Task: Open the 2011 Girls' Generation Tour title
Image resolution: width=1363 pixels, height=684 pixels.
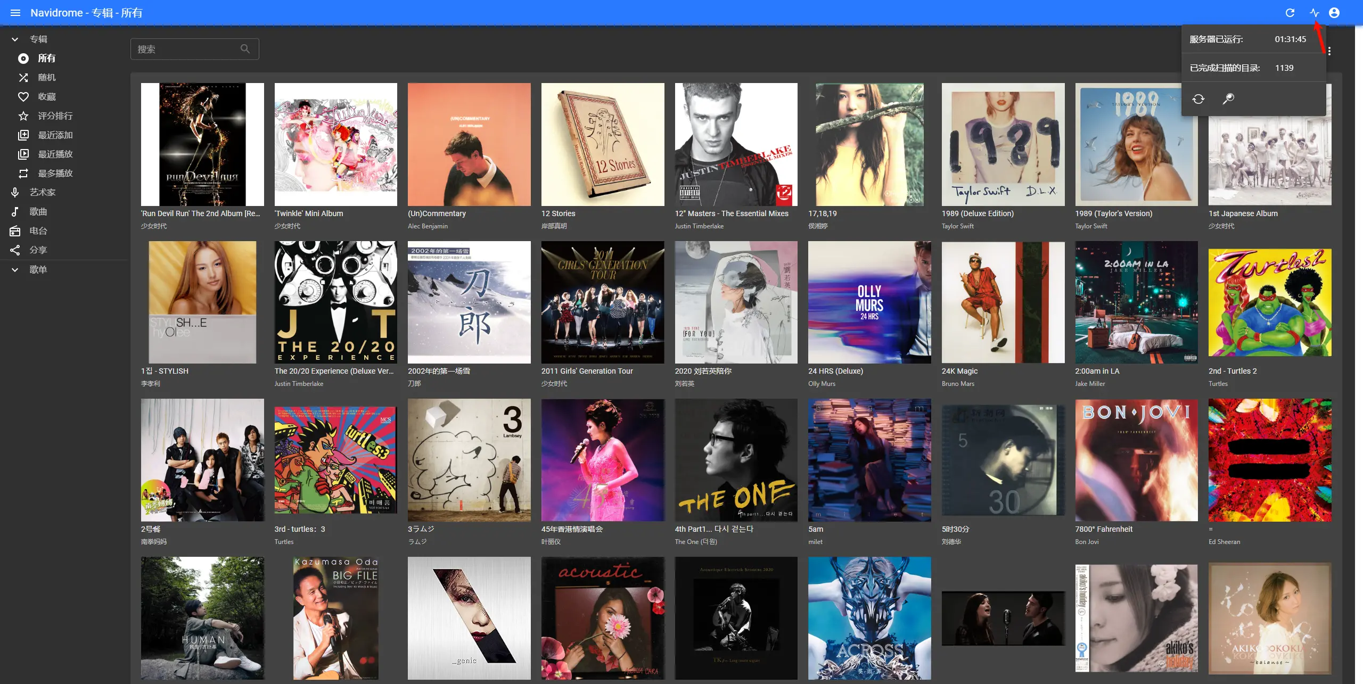Action: tap(587, 371)
